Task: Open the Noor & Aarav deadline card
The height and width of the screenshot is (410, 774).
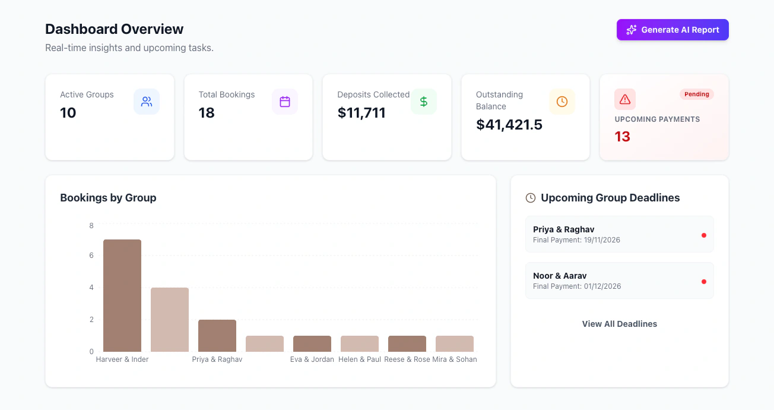Action: (x=620, y=280)
